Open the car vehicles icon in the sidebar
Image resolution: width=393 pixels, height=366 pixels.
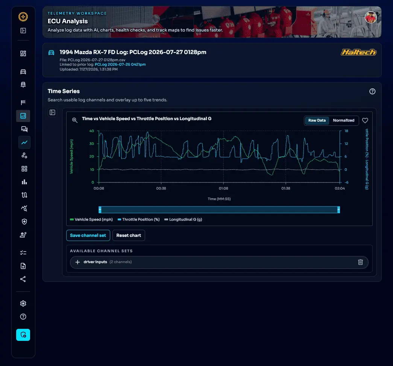[23, 72]
